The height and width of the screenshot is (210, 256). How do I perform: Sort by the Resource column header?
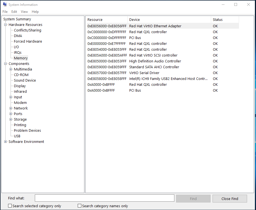point(107,19)
